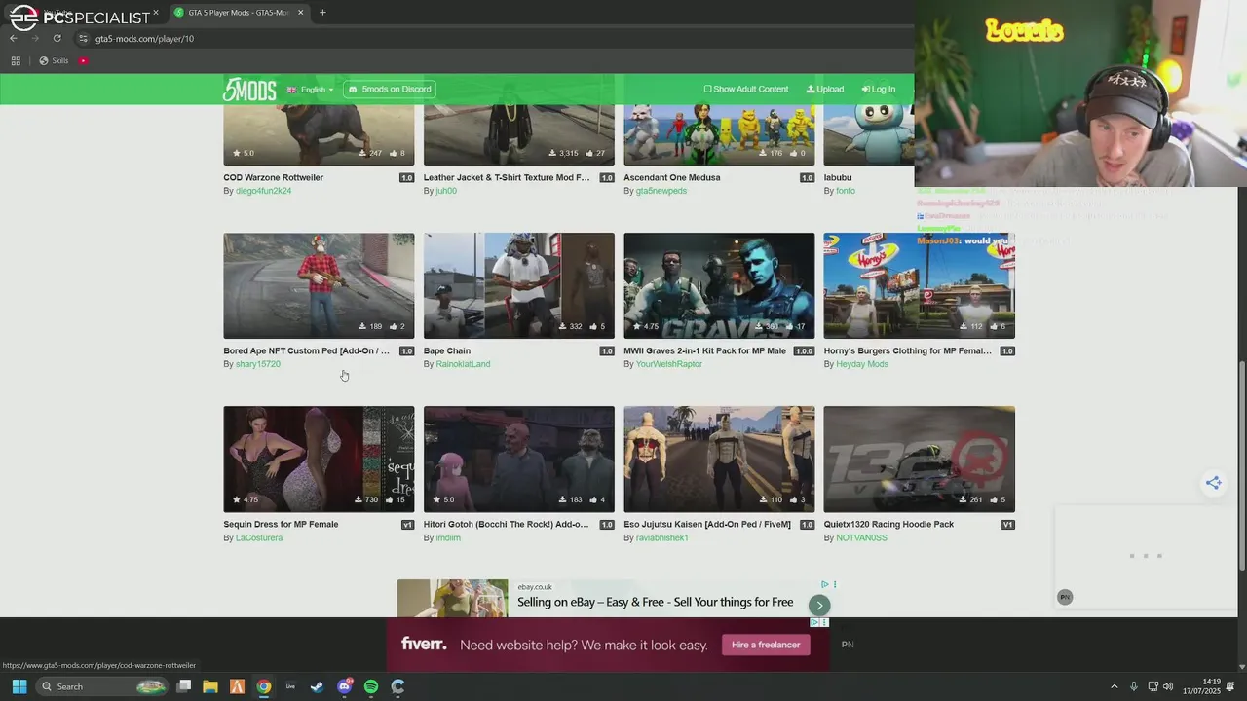Open a new browser tab with plus
Viewport: 1247px width, 701px height.
(x=322, y=13)
